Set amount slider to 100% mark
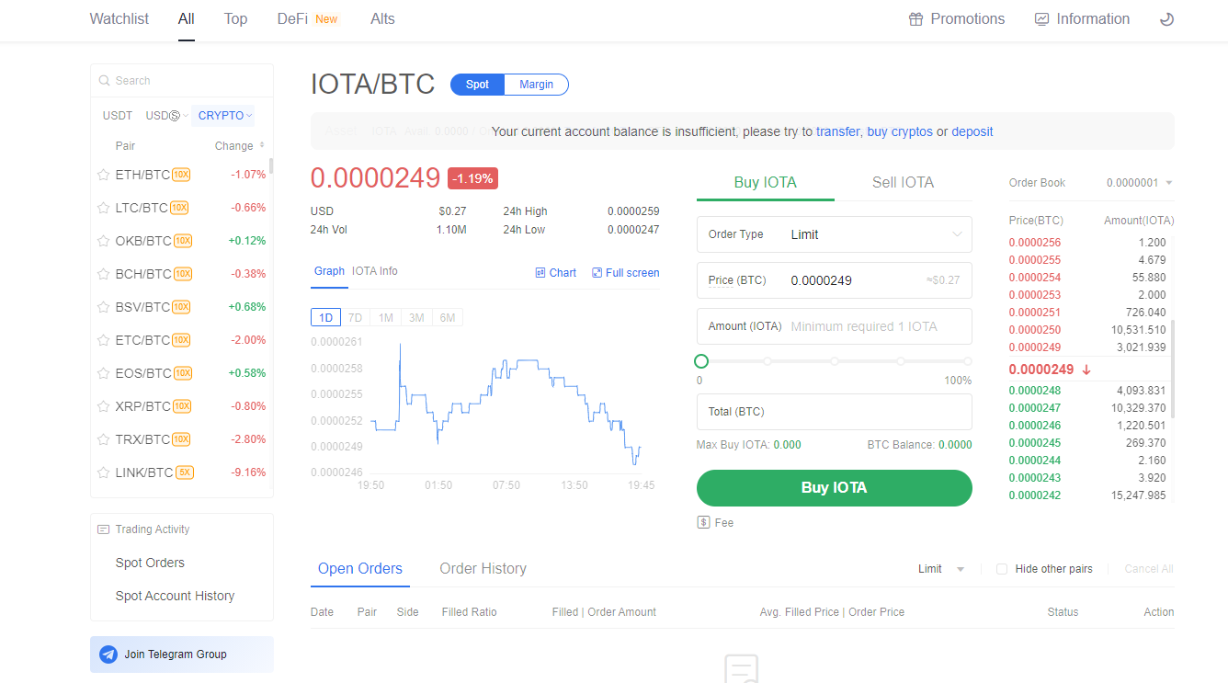Screen dimensions: 1228x683 968,361
